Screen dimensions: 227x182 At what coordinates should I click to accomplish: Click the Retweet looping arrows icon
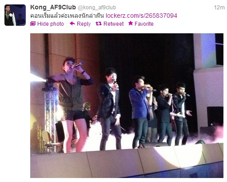[99, 24]
